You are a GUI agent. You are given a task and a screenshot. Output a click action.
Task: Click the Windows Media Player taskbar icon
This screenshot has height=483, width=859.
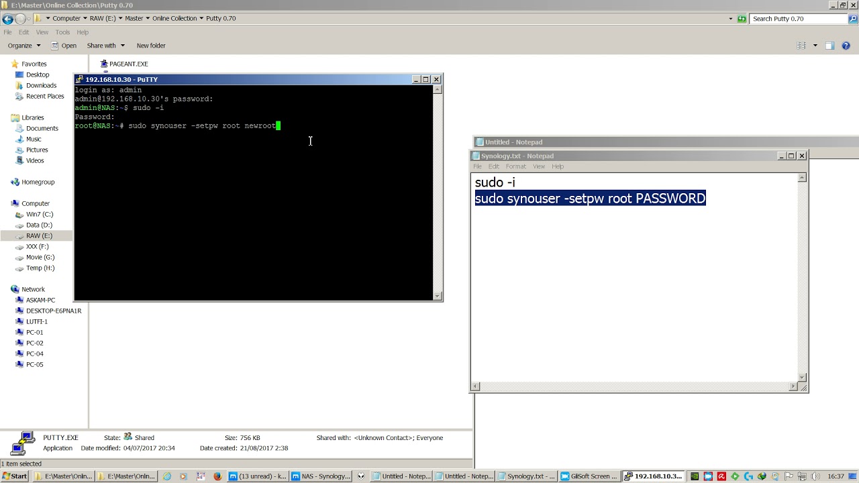(x=183, y=476)
